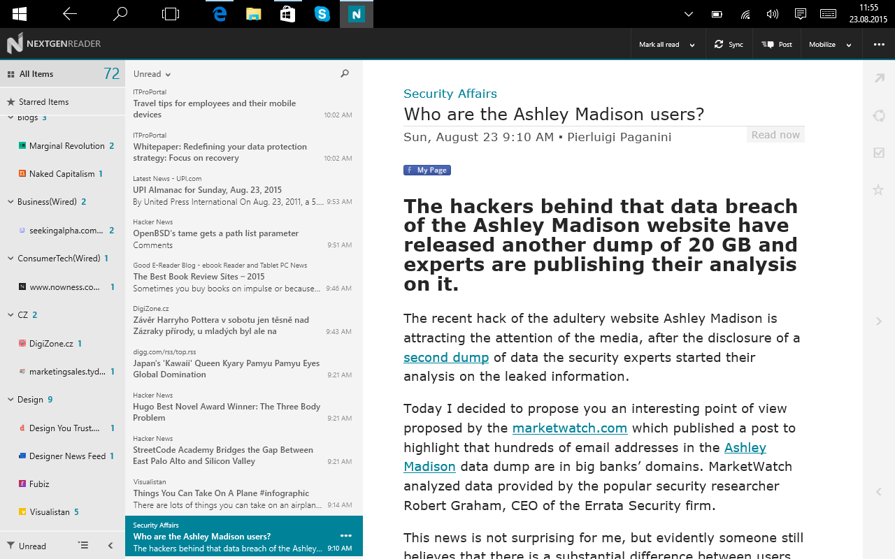Open the article in browser arrow icon
This screenshot has height=559, width=895.
coord(879,78)
